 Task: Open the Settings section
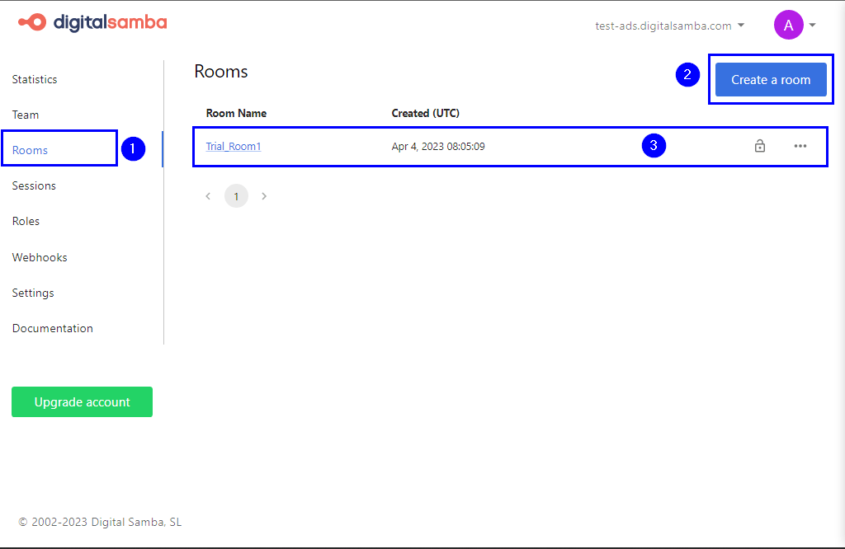pos(33,293)
